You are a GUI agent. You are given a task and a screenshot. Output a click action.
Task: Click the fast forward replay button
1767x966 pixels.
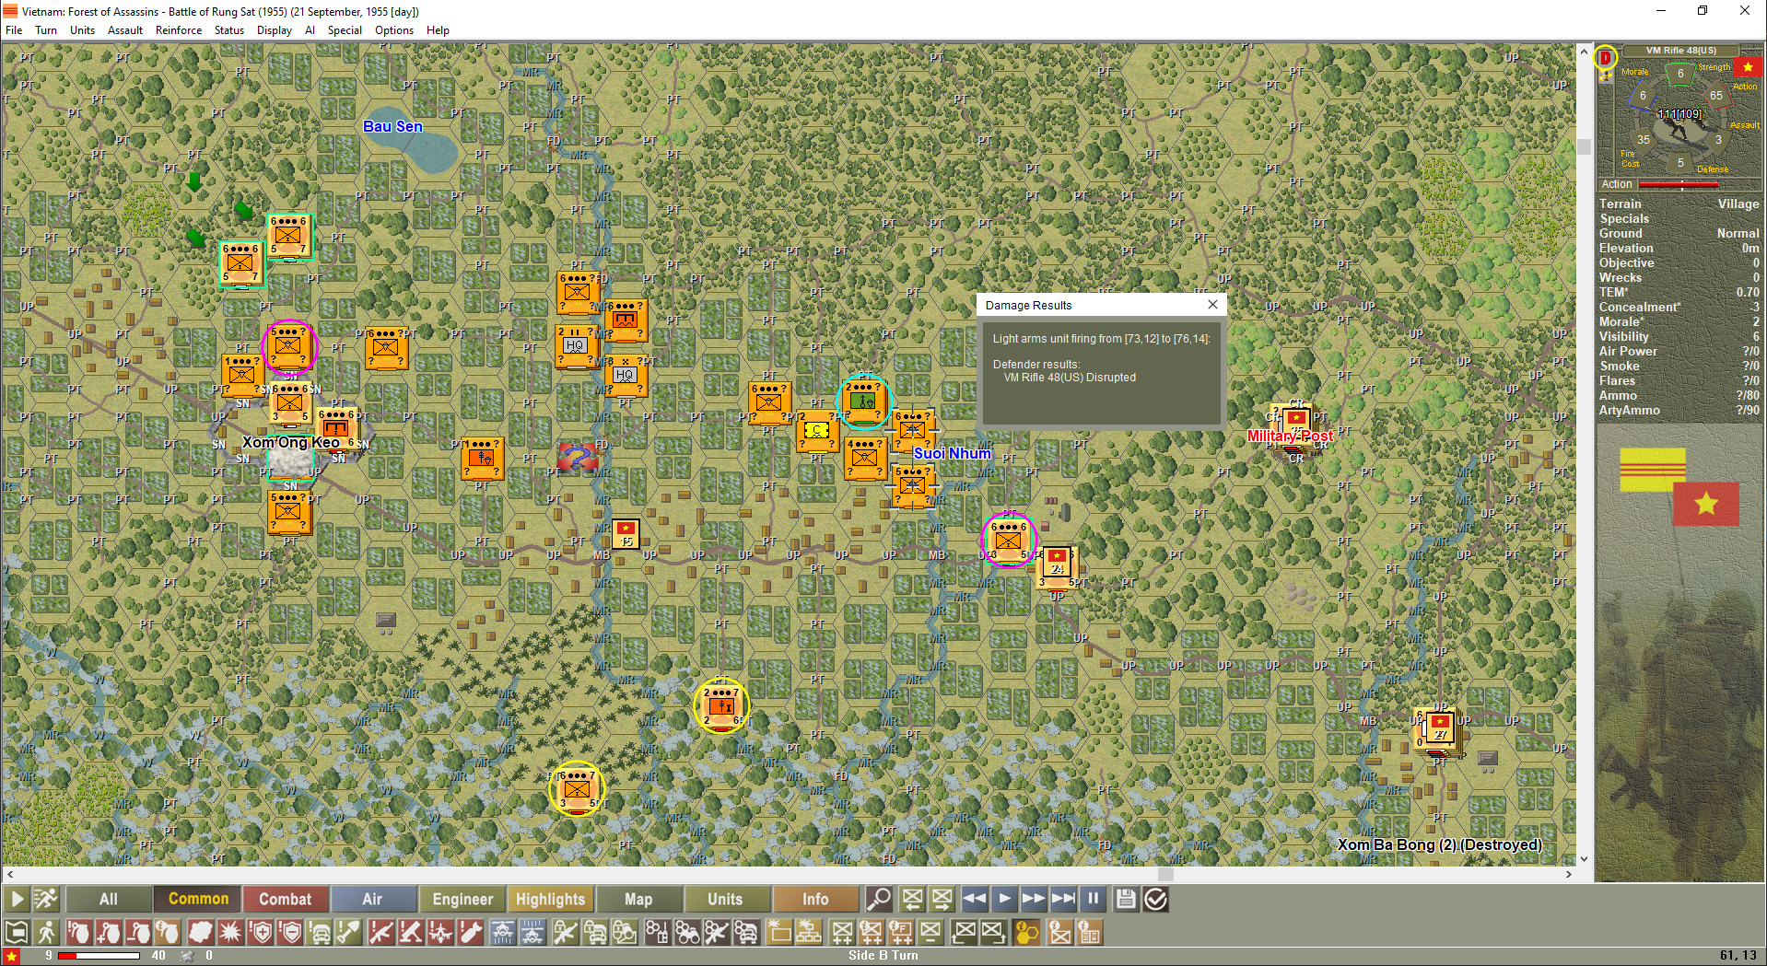click(1034, 899)
